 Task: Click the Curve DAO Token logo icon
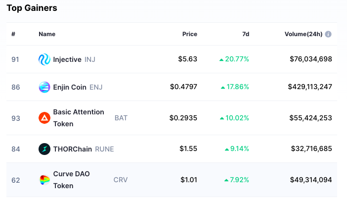[x=44, y=180]
